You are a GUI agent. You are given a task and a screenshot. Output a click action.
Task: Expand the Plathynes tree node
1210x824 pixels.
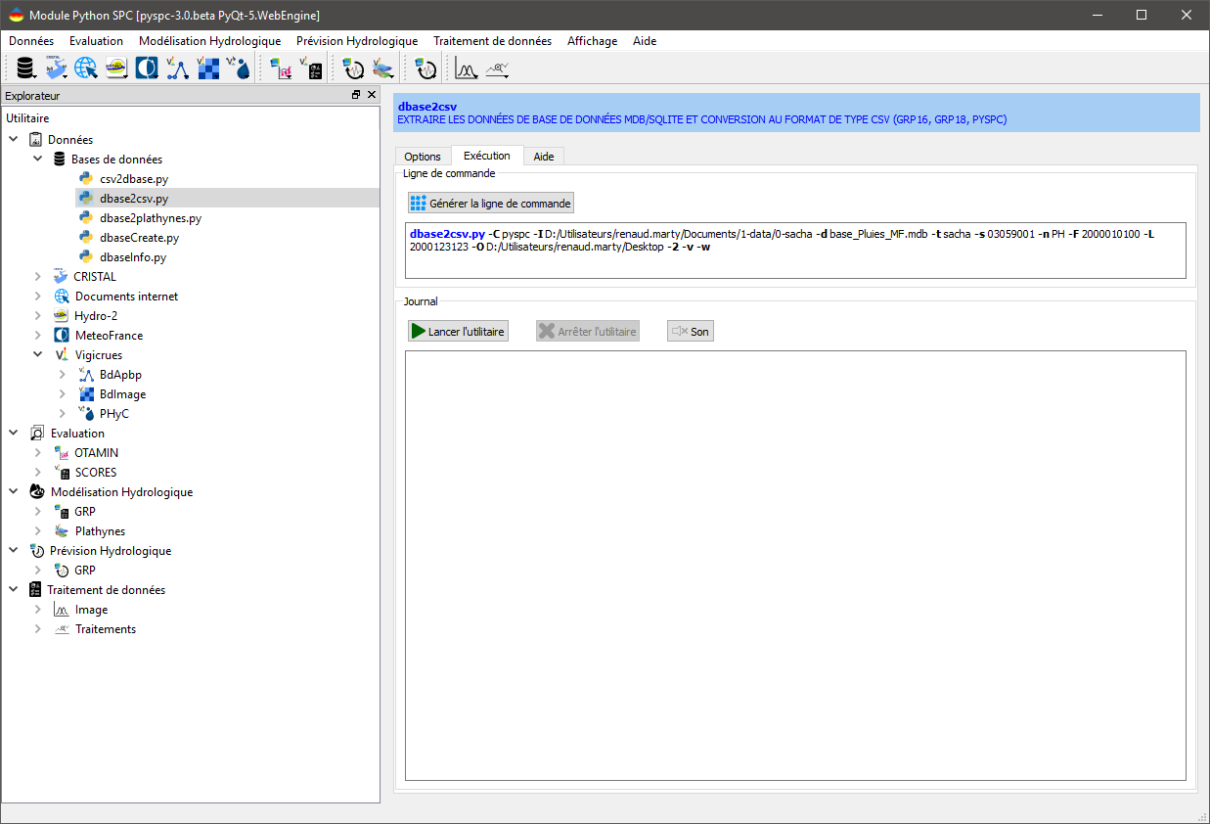click(x=38, y=531)
